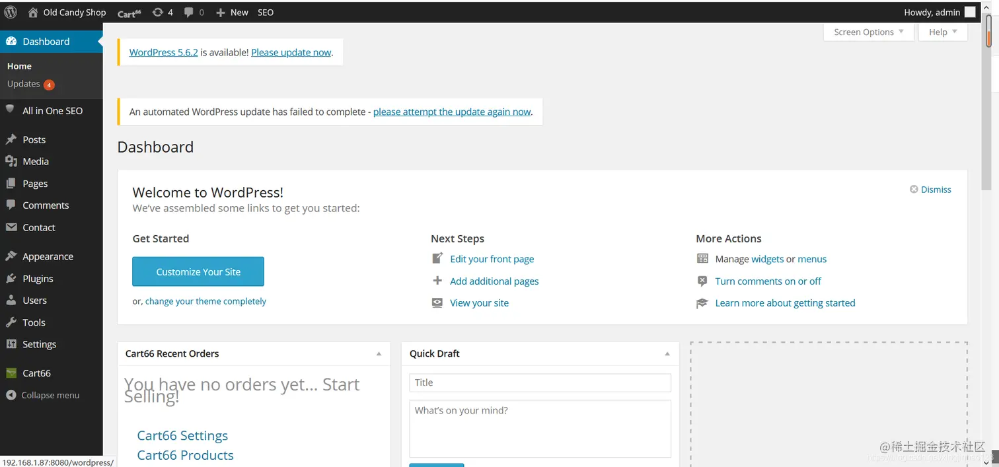Click the edit icon beside Edit your front page

tap(437, 258)
